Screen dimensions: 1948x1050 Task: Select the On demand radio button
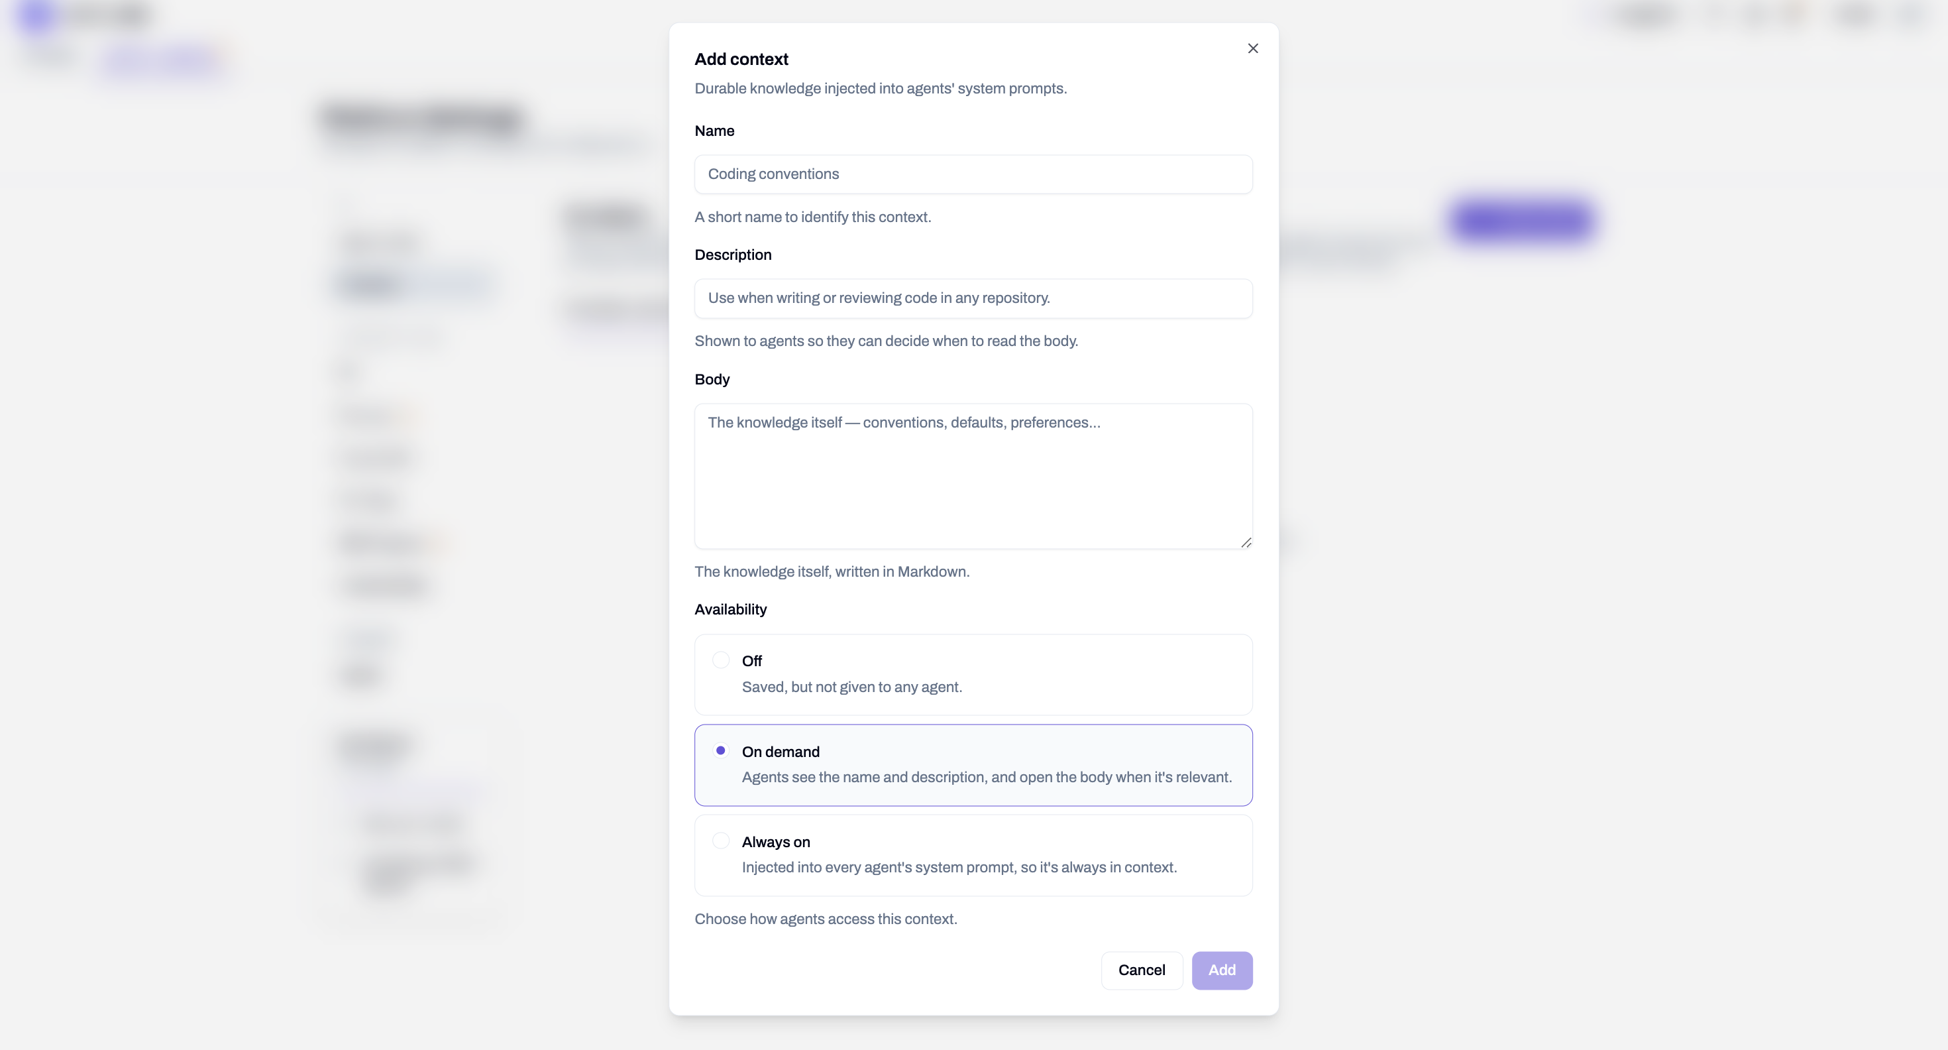click(x=721, y=750)
